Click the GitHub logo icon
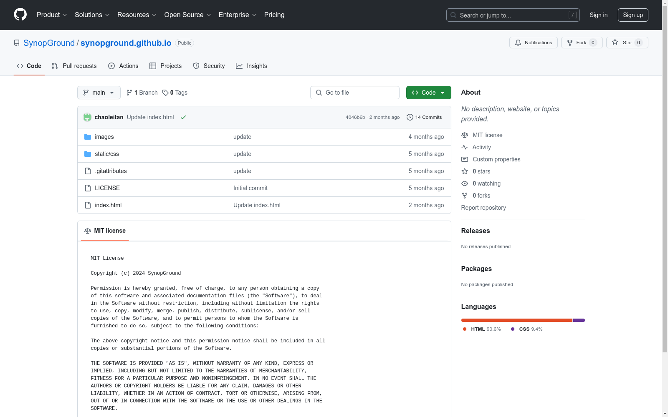The width and height of the screenshot is (668, 417). pos(20,15)
